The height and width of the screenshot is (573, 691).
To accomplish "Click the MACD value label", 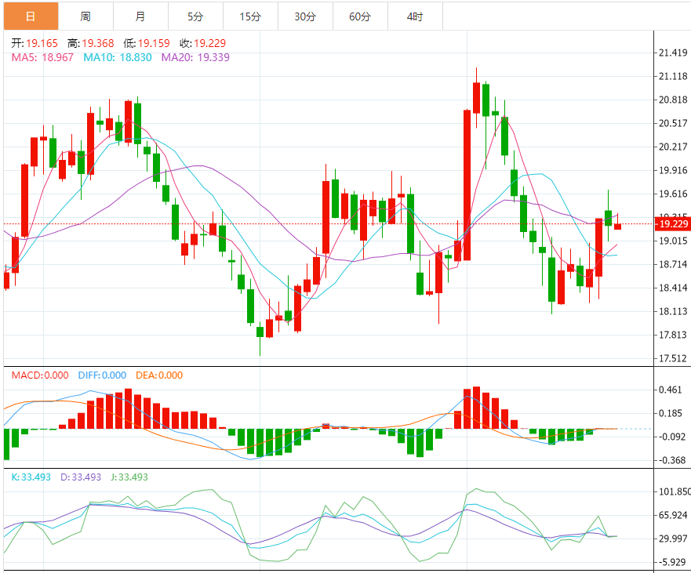I will (x=40, y=375).
